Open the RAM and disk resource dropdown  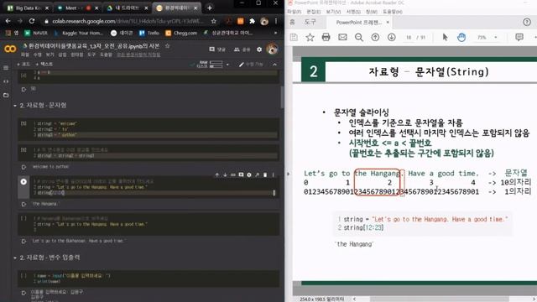point(227,65)
